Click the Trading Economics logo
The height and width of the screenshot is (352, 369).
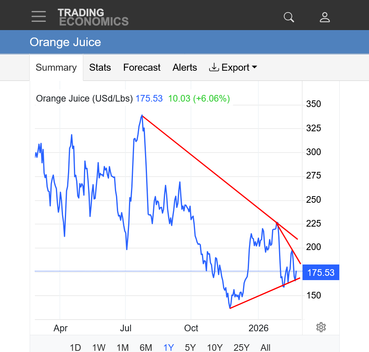point(93,17)
